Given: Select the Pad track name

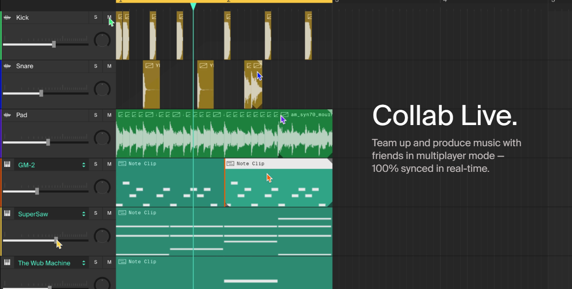Looking at the screenshot, I should click(22, 115).
